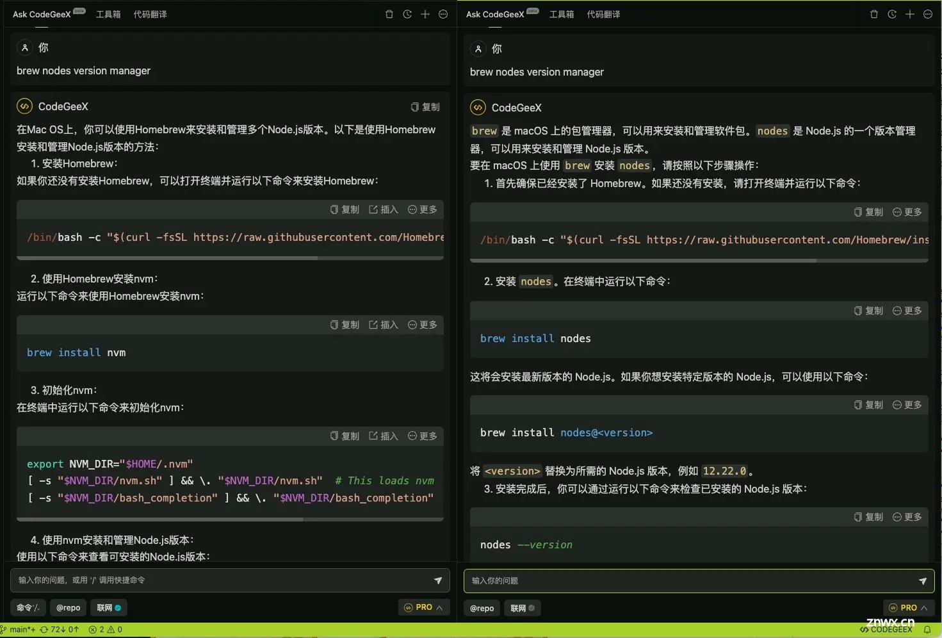
Task: Click CODEGEEX status bar item
Action: click(886, 630)
